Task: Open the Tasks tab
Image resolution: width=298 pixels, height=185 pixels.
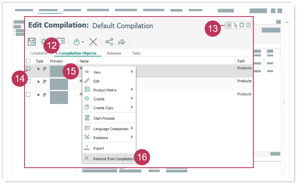Action: coord(136,53)
